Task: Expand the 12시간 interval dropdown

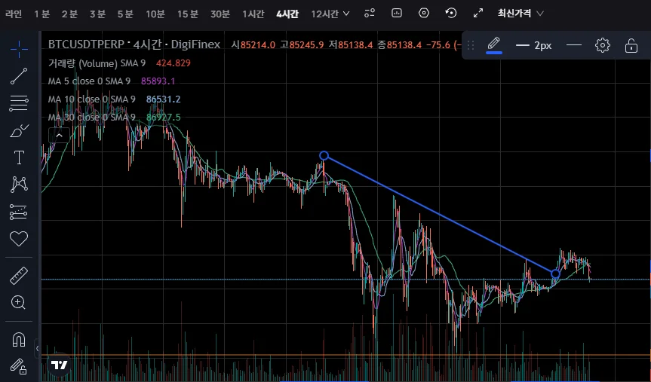Action: pyautogui.click(x=330, y=14)
